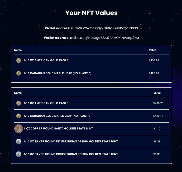Click the Value column header in first table
The image size is (182, 172).
point(152,50)
